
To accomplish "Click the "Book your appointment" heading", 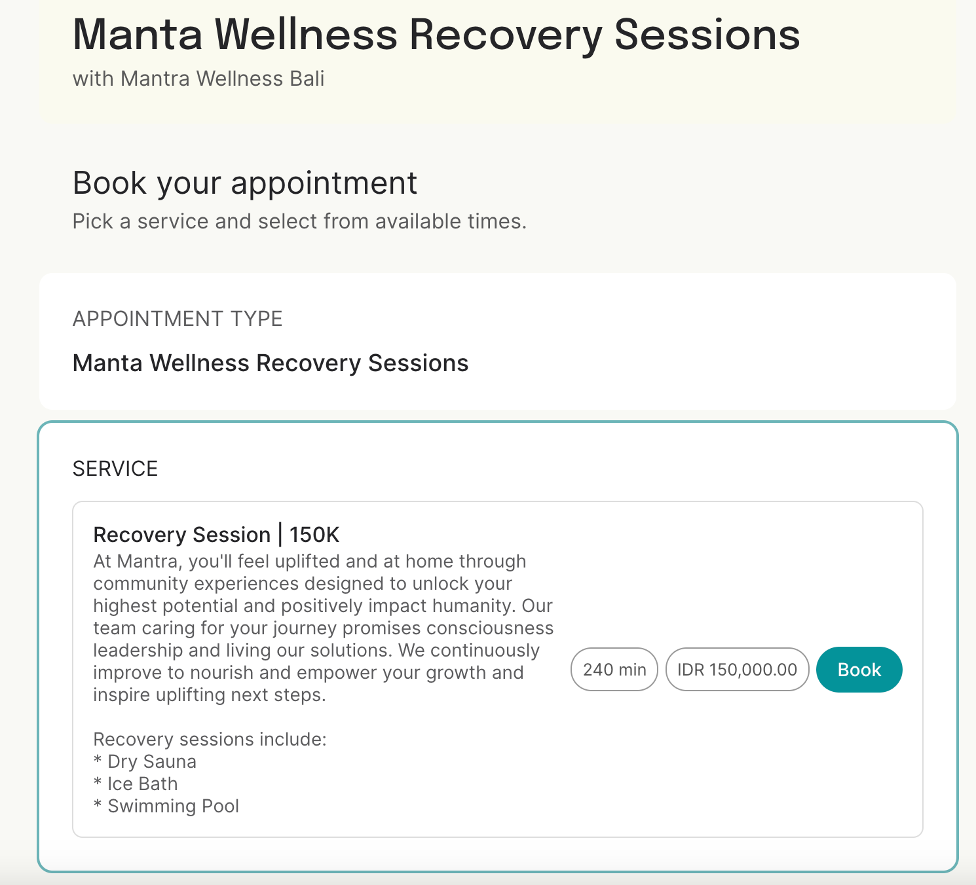I will coord(244,183).
